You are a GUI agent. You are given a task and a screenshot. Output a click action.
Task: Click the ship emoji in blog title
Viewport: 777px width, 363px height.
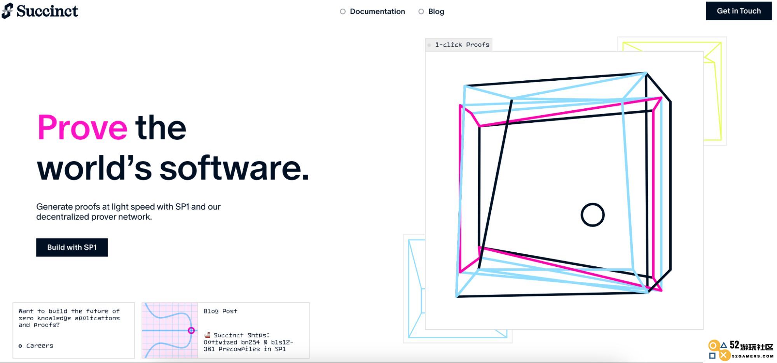pos(207,335)
